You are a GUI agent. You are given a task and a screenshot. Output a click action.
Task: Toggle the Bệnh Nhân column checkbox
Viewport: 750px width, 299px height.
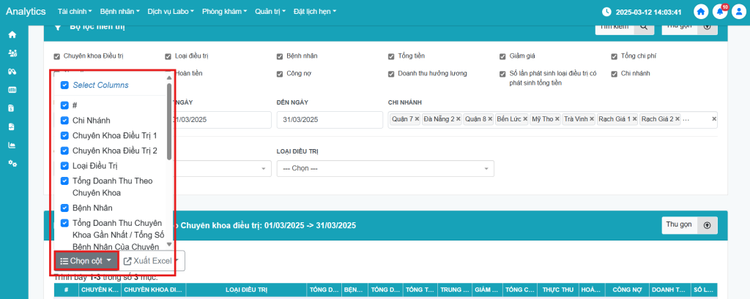(64, 208)
